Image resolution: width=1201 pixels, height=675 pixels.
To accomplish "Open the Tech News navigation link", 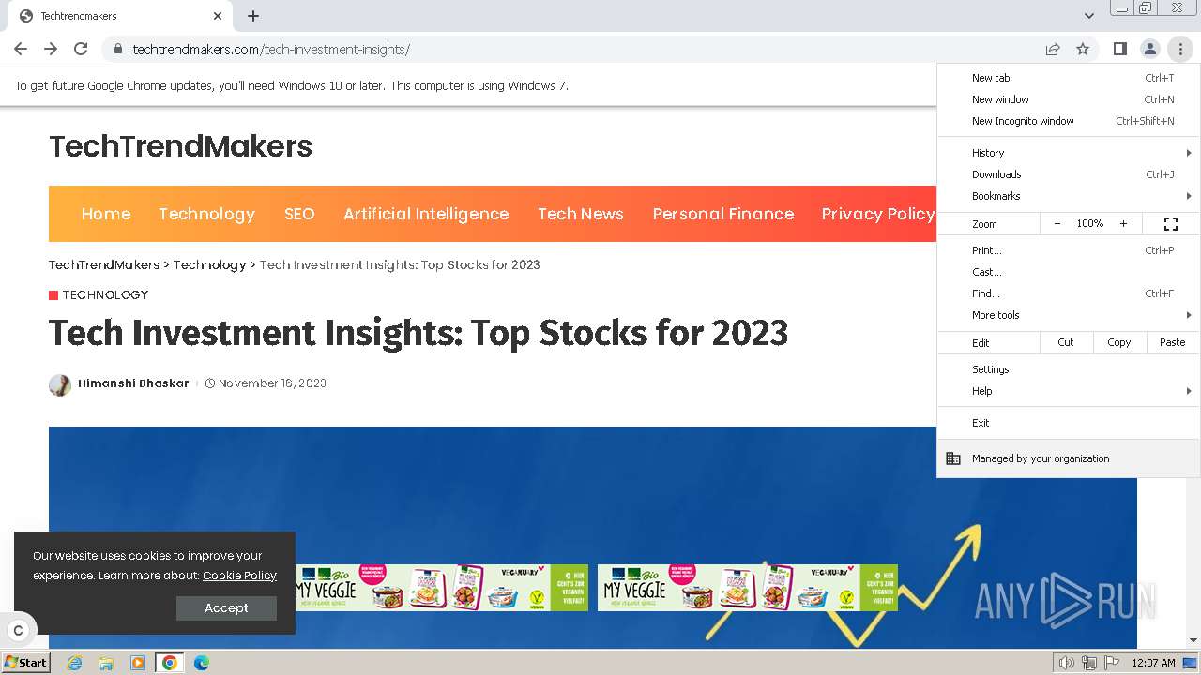I will click(581, 214).
